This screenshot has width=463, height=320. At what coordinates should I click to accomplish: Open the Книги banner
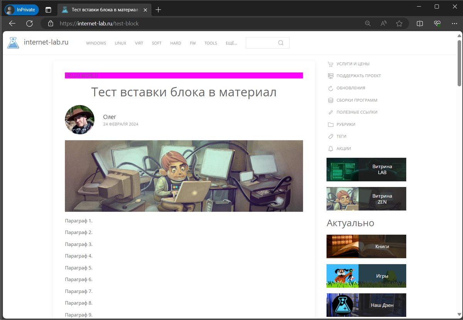pos(366,246)
